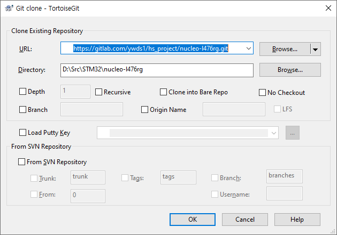Click the Directory path input field
Image resolution: width=337 pixels, height=235 pixels.
click(x=157, y=70)
